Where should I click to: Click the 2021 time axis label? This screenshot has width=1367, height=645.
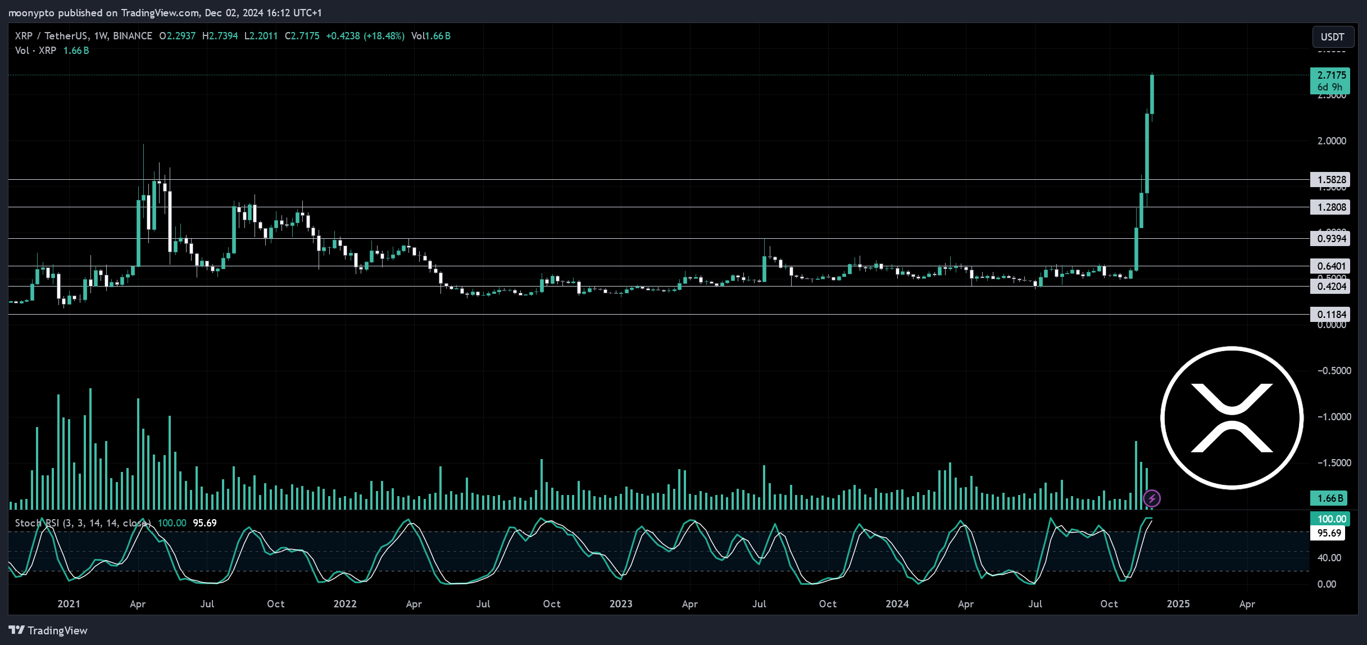click(69, 604)
